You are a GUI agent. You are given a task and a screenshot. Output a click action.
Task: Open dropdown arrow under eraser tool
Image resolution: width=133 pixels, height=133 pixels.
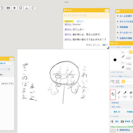coord(131,98)
